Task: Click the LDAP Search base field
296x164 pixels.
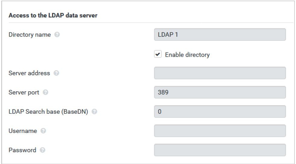Action: [220, 112]
